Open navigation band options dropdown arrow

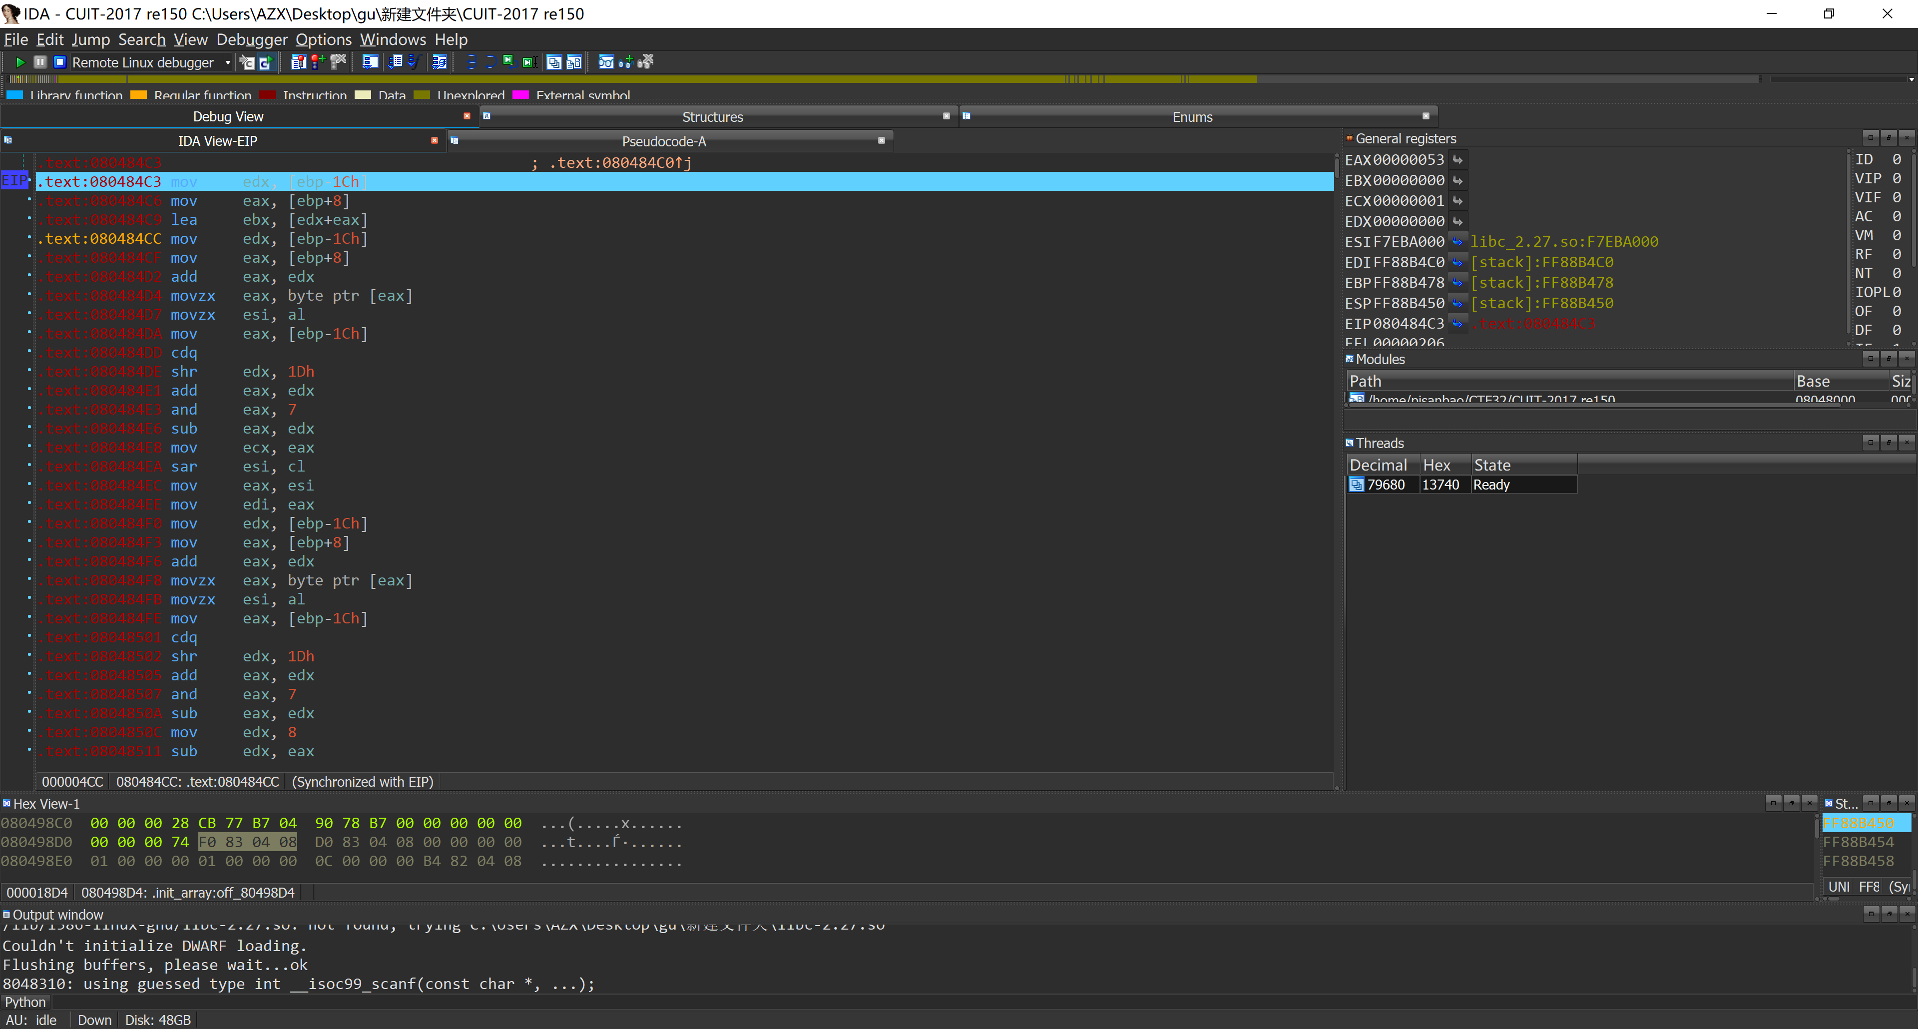click(x=1911, y=79)
